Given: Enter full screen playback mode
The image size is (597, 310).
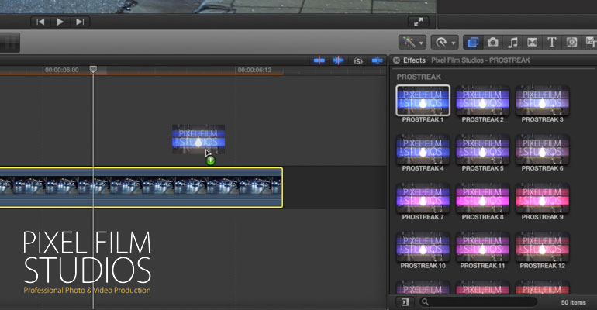Looking at the screenshot, I should [x=418, y=22].
